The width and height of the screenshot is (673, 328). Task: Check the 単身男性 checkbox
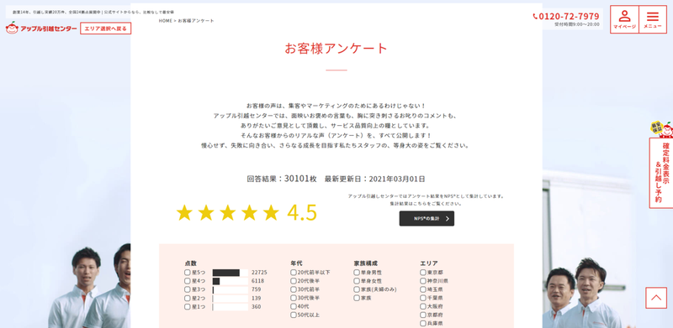357,273
